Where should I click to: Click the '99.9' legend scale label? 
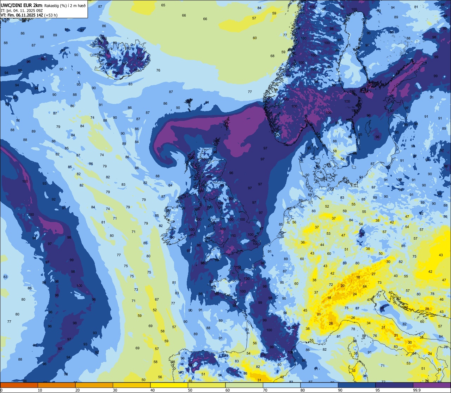pyautogui.click(x=417, y=390)
